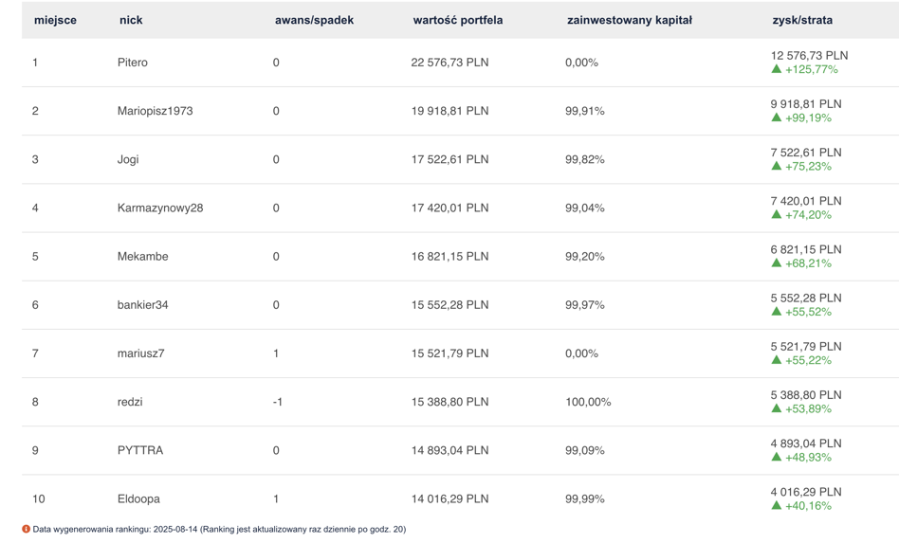Image resolution: width=899 pixels, height=543 pixels.
Task: Select the redzi nick entry
Action: [130, 402]
